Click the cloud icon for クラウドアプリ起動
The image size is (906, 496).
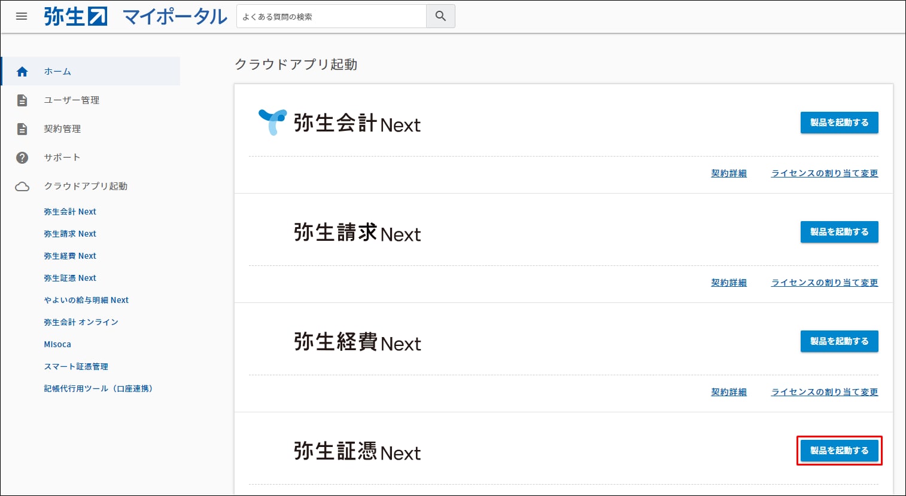22,186
